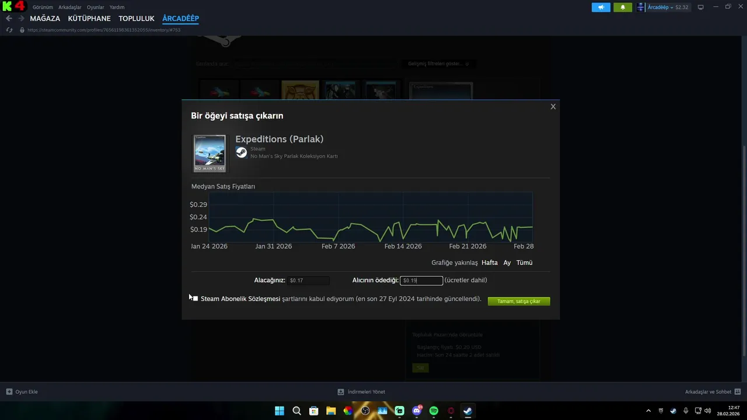
Task: Click the Steam logo under Expeditions title
Action: click(241, 152)
